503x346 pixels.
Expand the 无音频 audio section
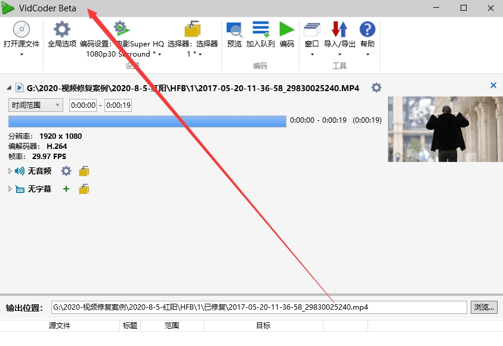(x=10, y=171)
